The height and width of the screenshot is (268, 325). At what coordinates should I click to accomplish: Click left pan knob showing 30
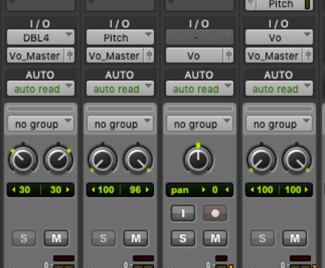(23, 159)
